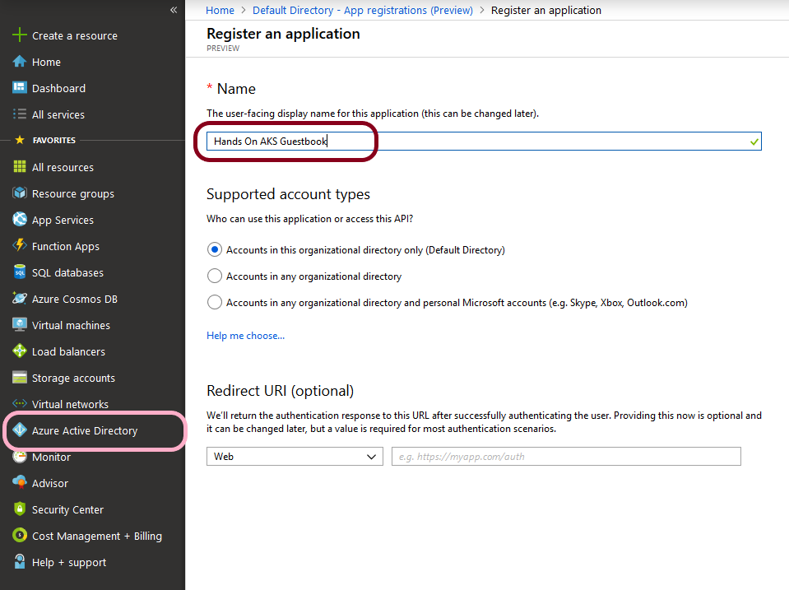Click the Monitor label in sidebar
This screenshot has width=789, height=590.
tap(51, 457)
